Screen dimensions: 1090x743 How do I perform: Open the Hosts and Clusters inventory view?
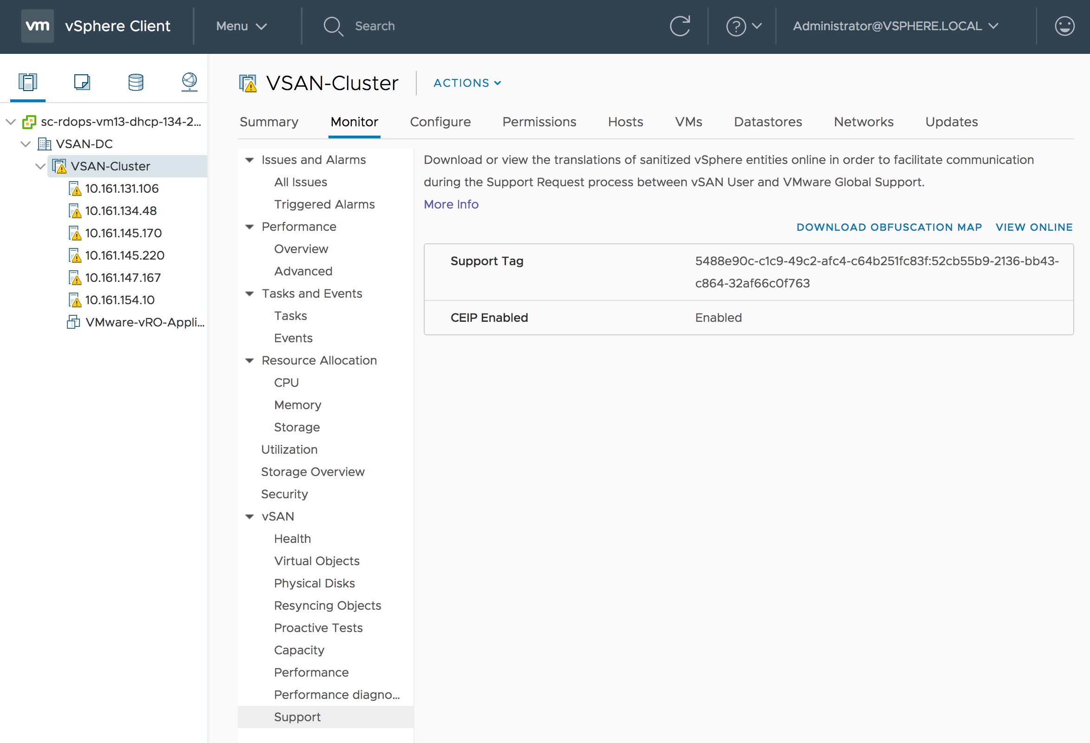click(28, 82)
